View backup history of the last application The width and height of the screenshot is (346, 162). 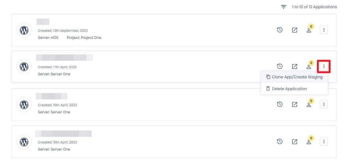[280, 141]
